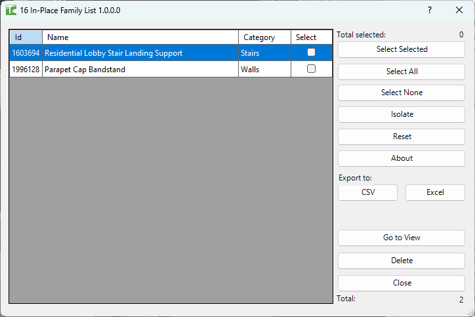This screenshot has width=475, height=317.
Task: Sort by the Id column header
Action: pos(26,37)
